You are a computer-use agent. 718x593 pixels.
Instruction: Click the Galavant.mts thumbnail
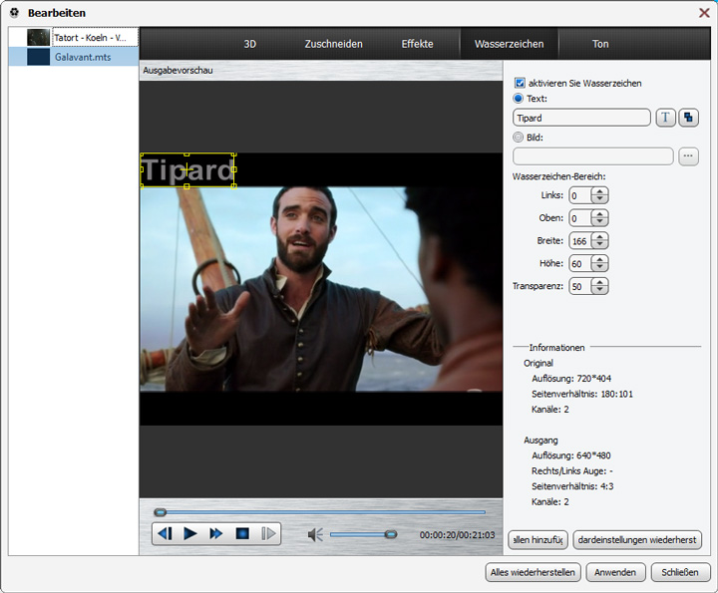click(x=39, y=57)
